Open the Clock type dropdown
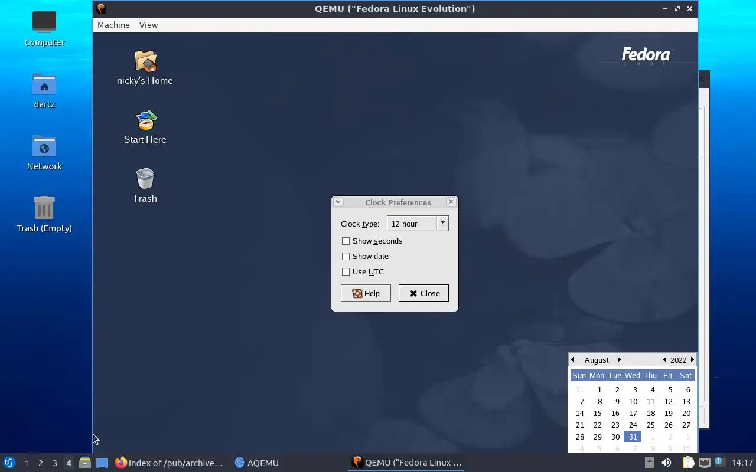This screenshot has width=756, height=472. (418, 224)
